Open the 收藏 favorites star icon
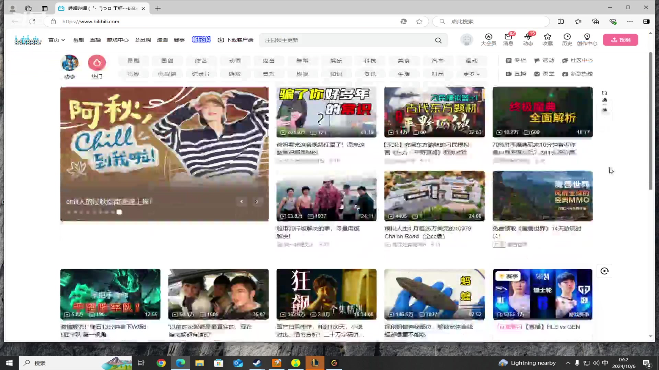Viewport: 659px width, 370px height. click(x=547, y=39)
